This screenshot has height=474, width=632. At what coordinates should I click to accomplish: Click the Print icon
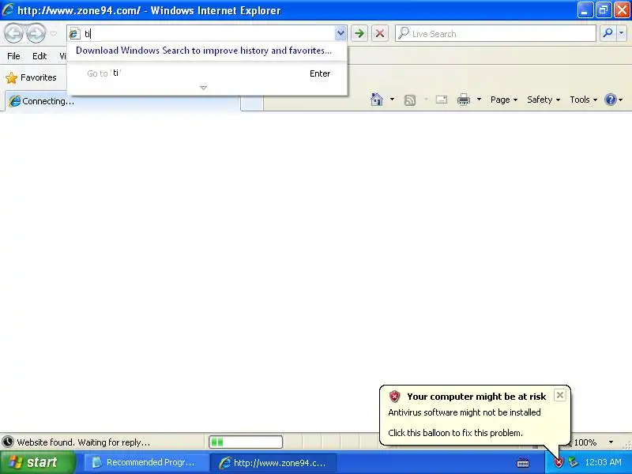(x=464, y=100)
